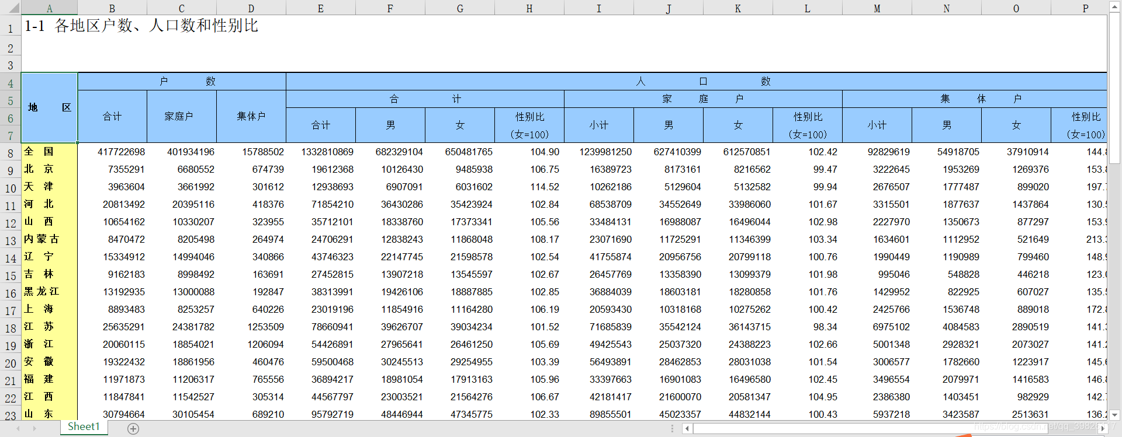This screenshot has height=437, width=1122.
Task: Click the '集体户' column header under 户数
Action: click(x=251, y=117)
